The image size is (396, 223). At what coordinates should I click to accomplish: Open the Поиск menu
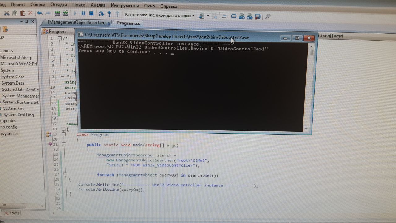click(79, 5)
